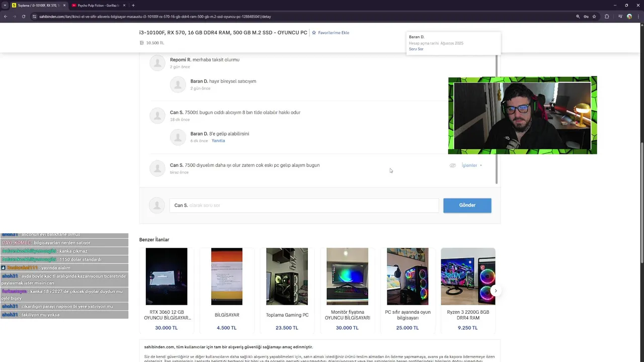This screenshot has height=362, width=644.
Task: Click the webcam overlay video
Action: [x=522, y=116]
